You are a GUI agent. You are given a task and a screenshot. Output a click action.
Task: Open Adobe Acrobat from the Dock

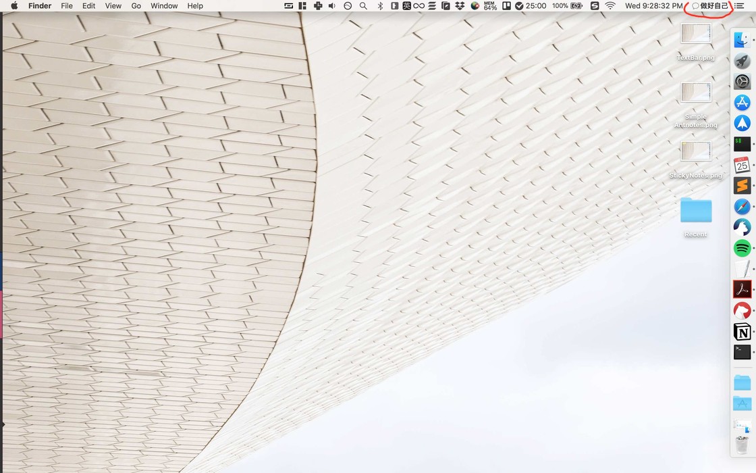[742, 289]
